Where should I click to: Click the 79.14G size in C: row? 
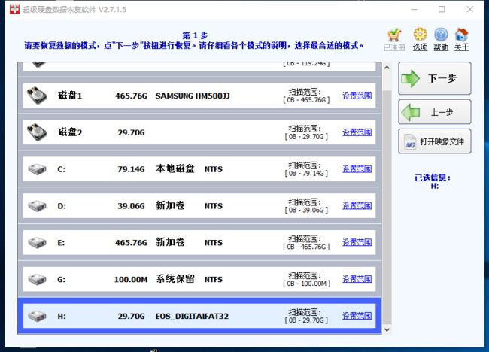131,169
